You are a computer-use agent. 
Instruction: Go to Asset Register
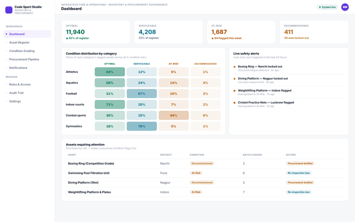coord(27,43)
